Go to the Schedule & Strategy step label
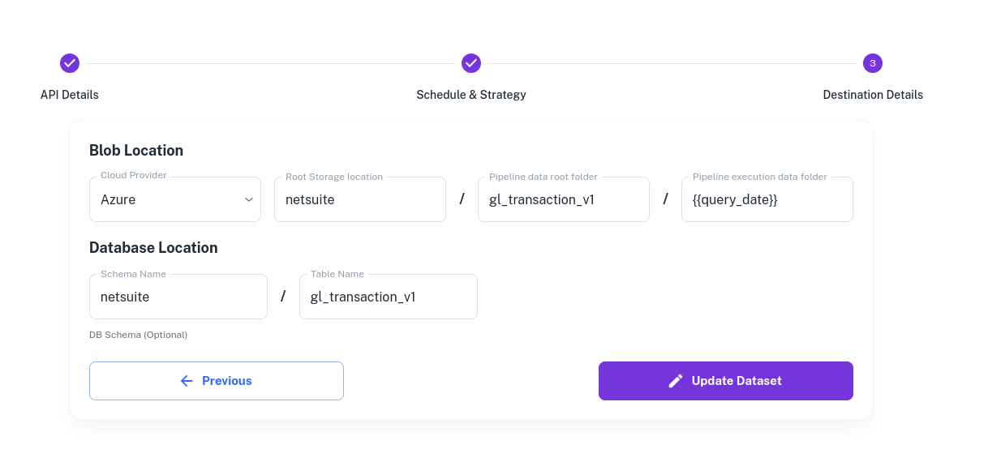 coord(471,95)
